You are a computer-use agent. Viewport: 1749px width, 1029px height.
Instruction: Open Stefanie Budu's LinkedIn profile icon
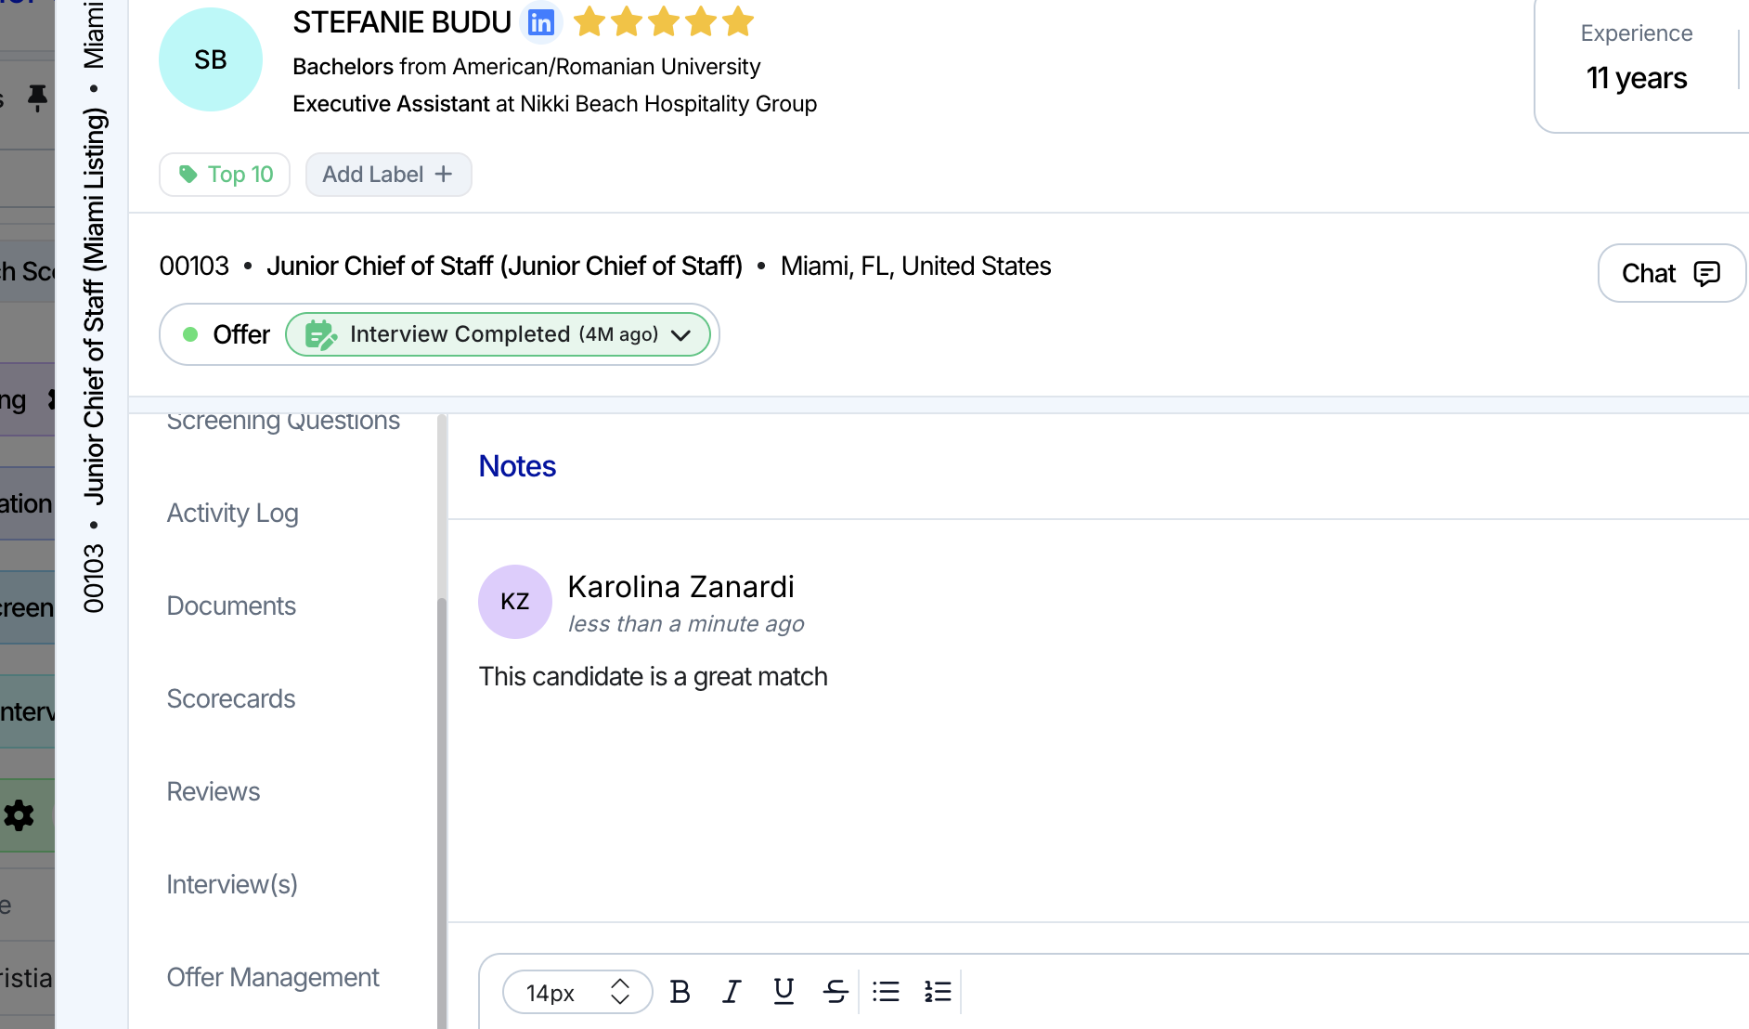[x=540, y=22]
